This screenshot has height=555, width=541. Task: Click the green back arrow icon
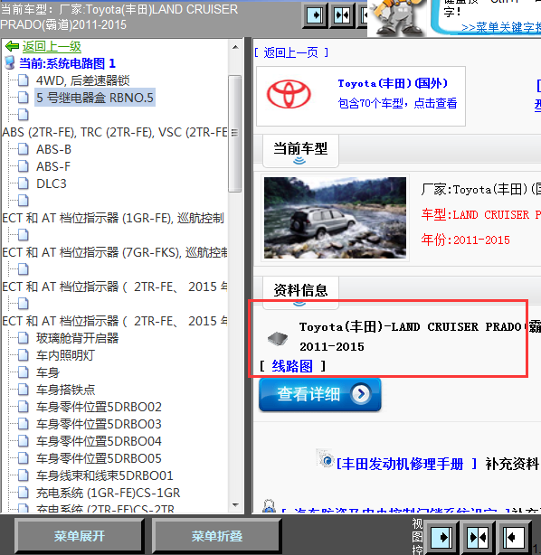point(12,46)
